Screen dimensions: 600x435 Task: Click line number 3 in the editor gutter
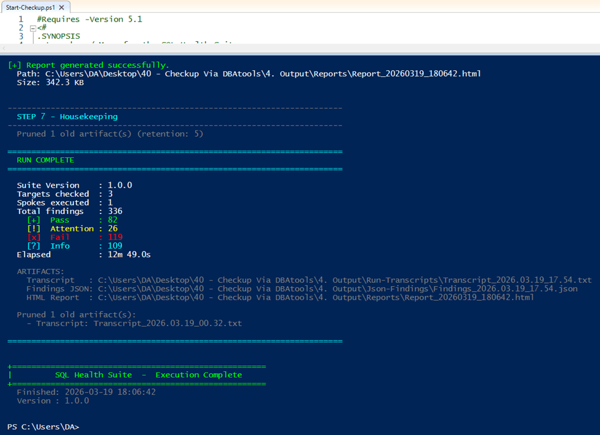point(21,36)
